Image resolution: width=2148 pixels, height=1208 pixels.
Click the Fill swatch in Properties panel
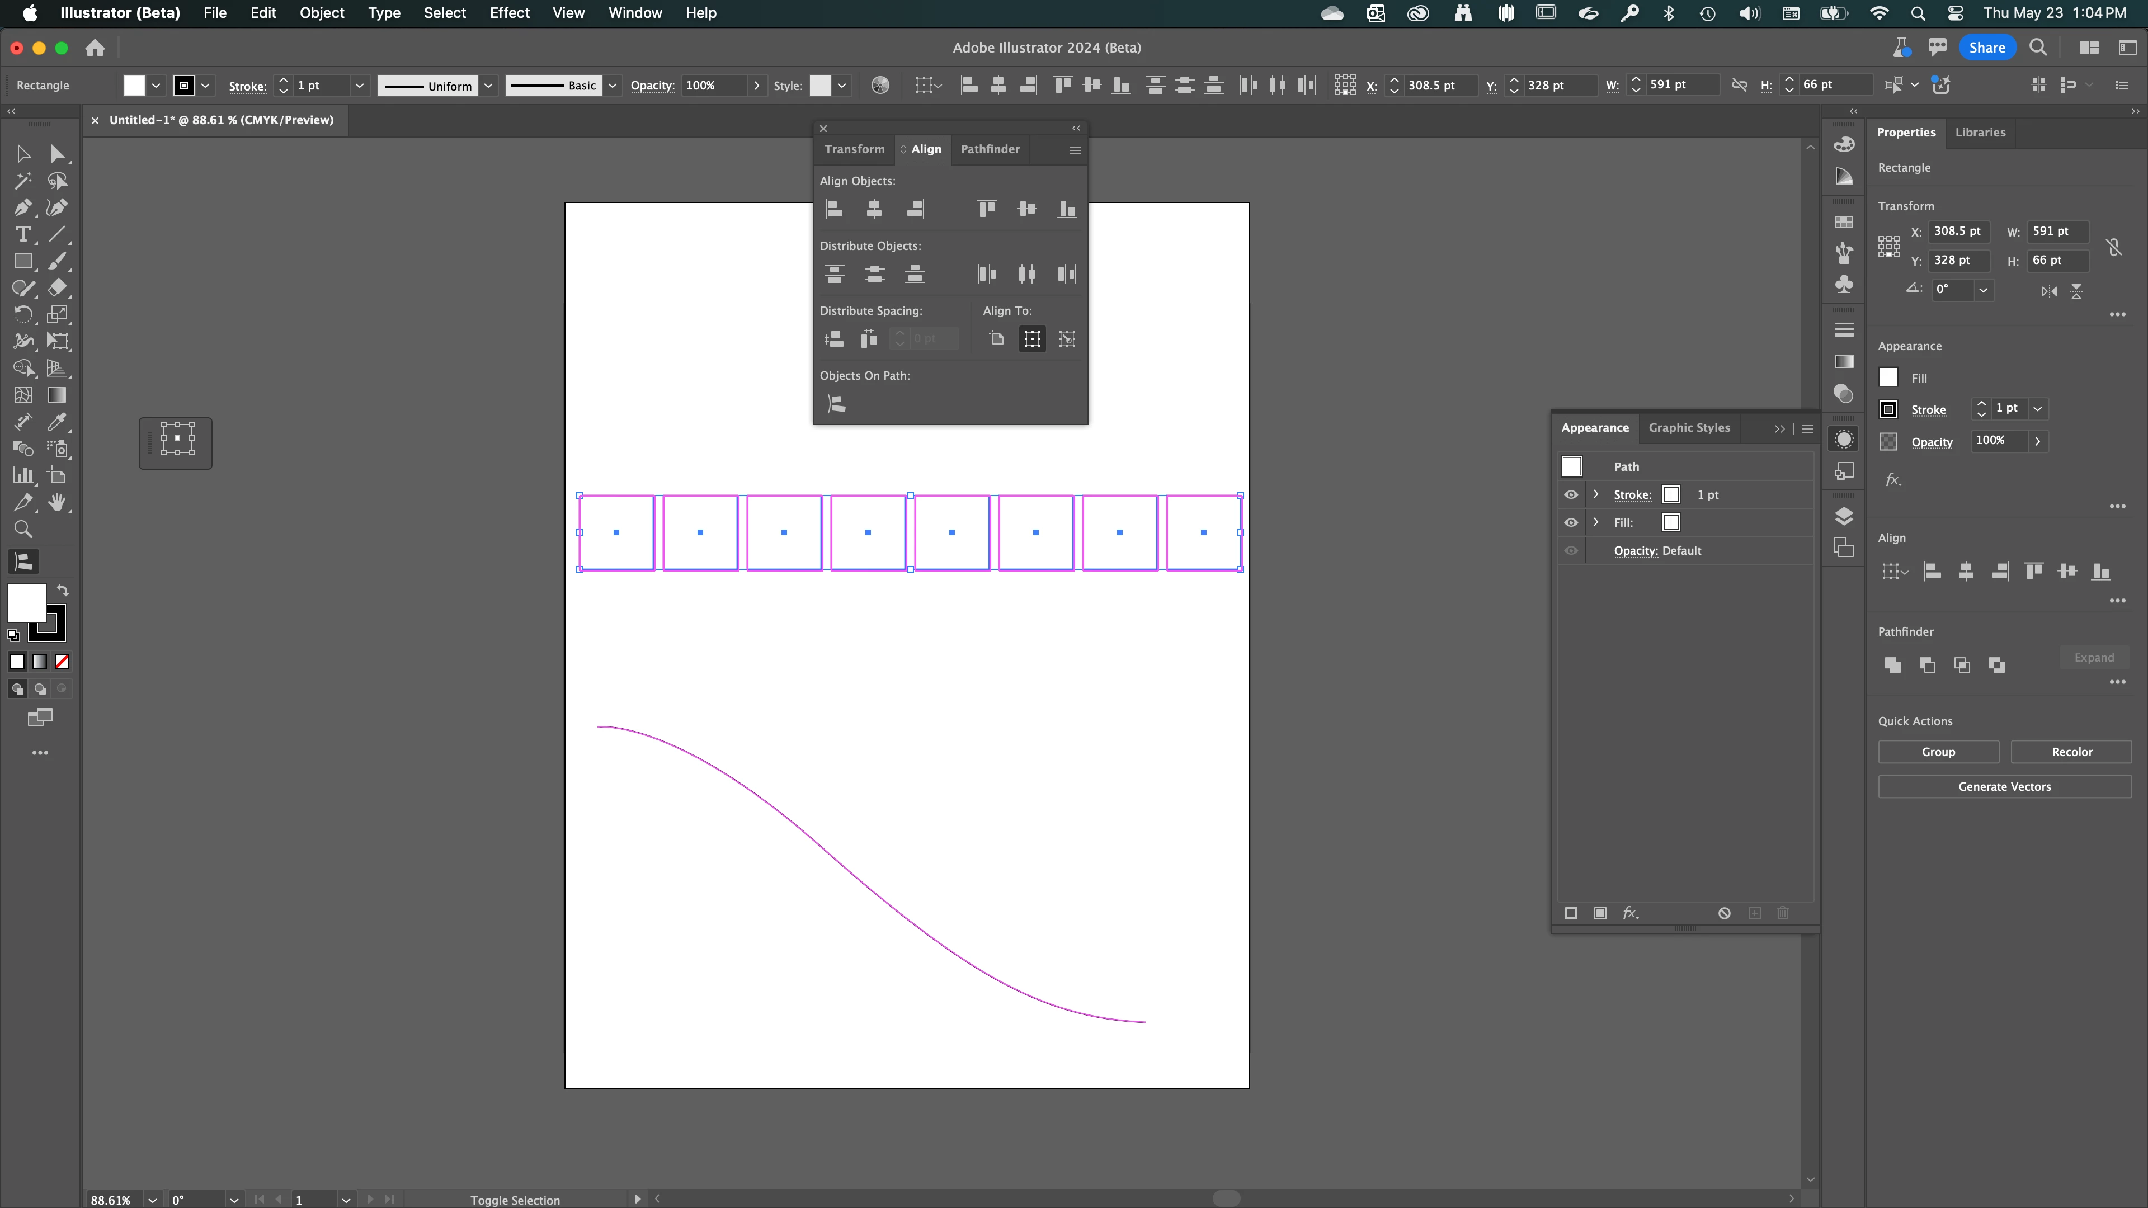[x=1888, y=377]
